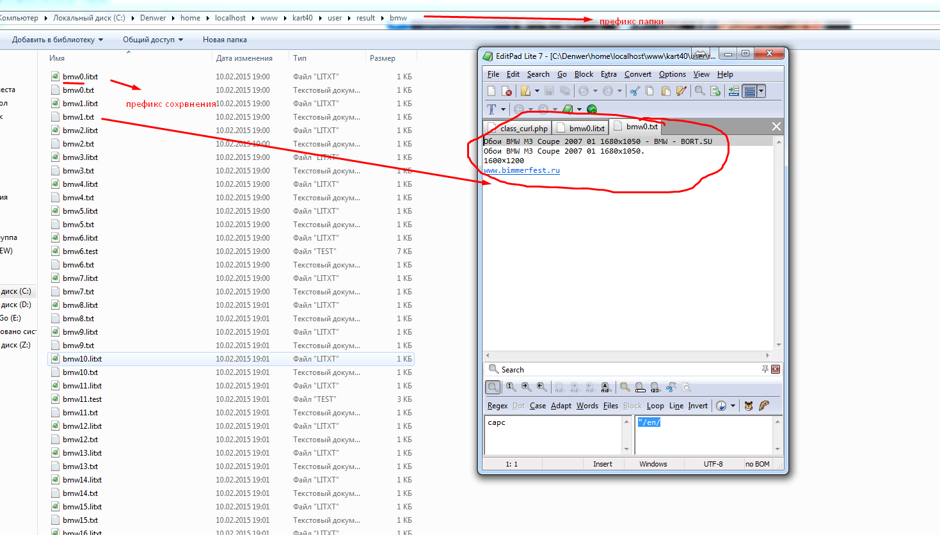Open the font T dropdown arrow
Viewport: 940px width, 535px height.
(503, 109)
